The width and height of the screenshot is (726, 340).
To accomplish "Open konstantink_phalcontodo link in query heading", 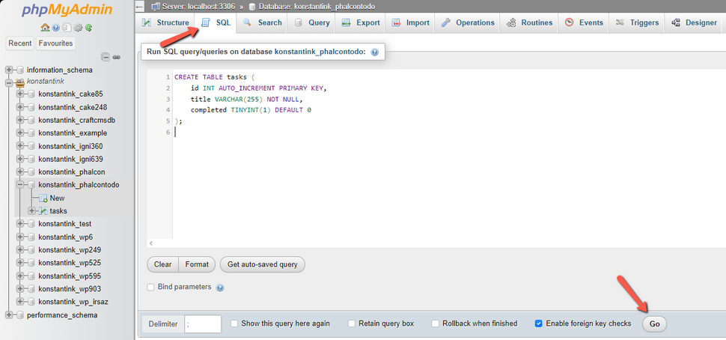I will [320, 52].
